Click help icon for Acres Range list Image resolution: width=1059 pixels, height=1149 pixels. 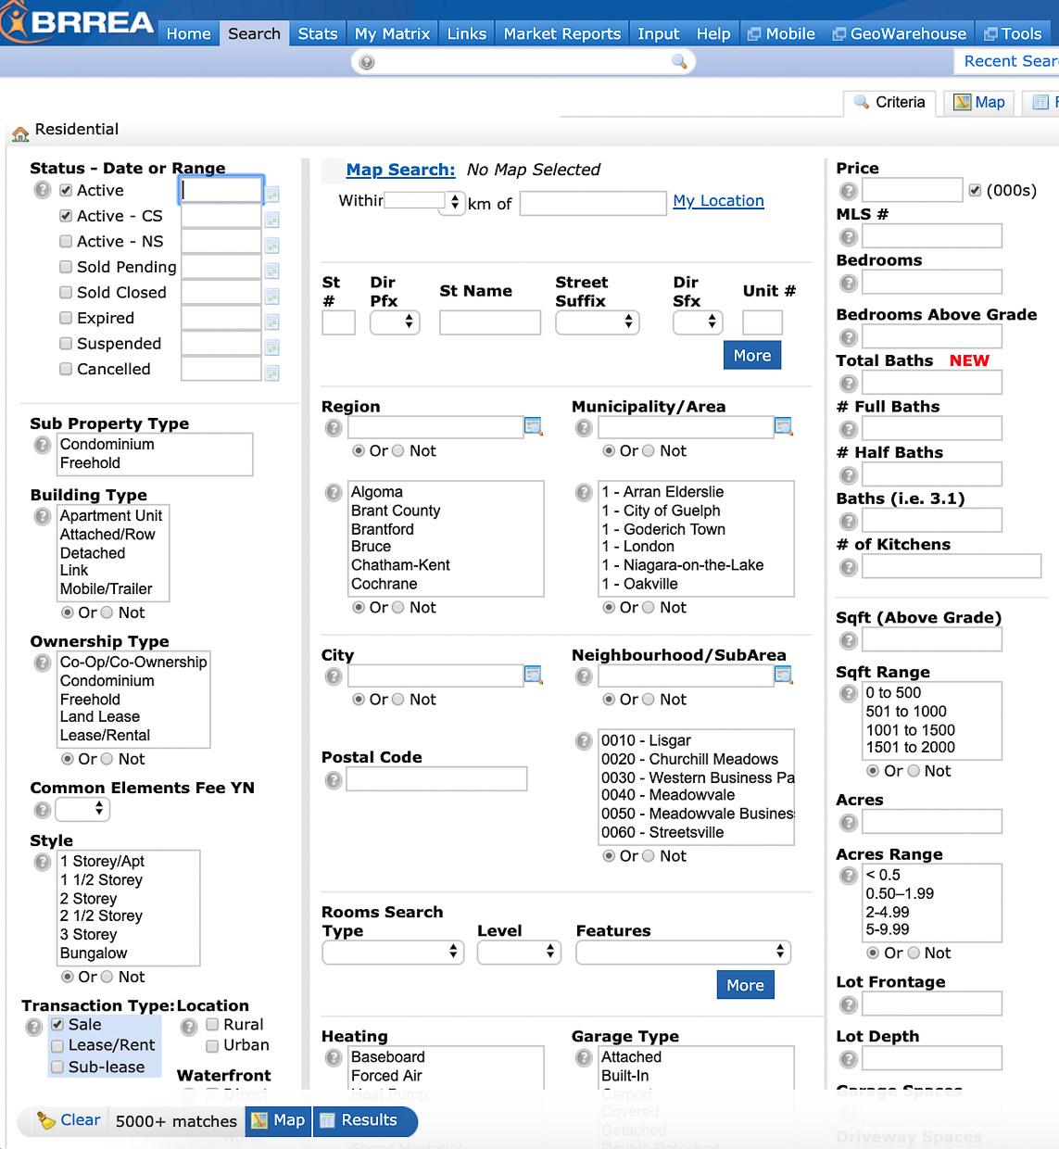848,876
